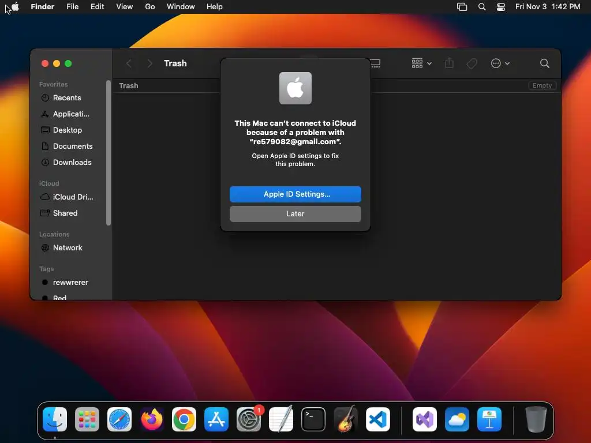Launch GarageBand from the Dock
591x443 pixels.
tap(346, 419)
